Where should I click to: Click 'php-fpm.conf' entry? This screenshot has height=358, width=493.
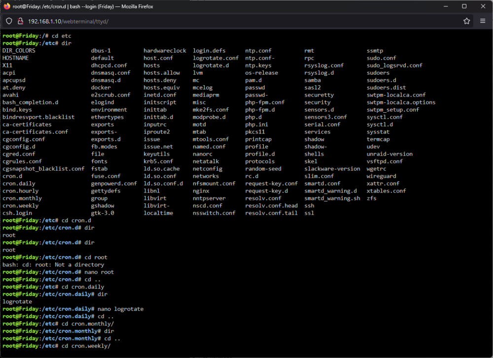(265, 102)
